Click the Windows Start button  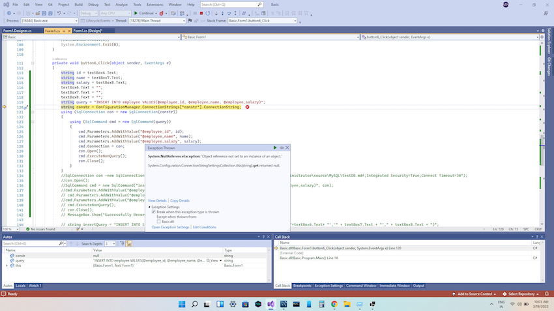(x=182, y=304)
